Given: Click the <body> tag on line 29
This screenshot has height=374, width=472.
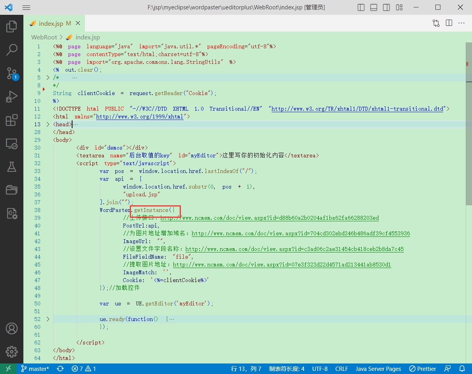Looking at the screenshot, I should 62,140.
